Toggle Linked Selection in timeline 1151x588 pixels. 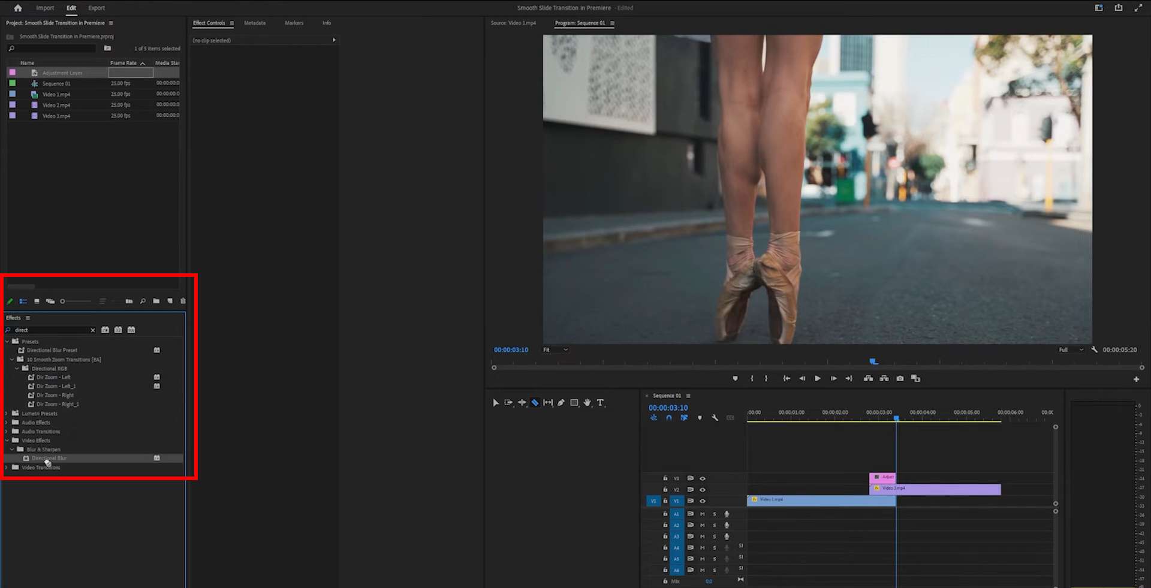(684, 418)
